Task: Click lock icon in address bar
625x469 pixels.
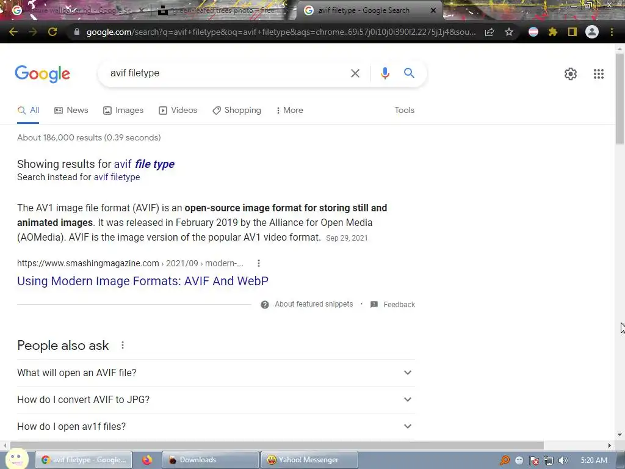Action: [77, 32]
